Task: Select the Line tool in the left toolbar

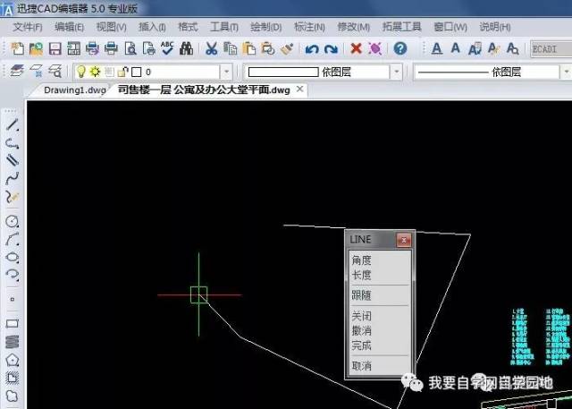Action: pyautogui.click(x=12, y=125)
